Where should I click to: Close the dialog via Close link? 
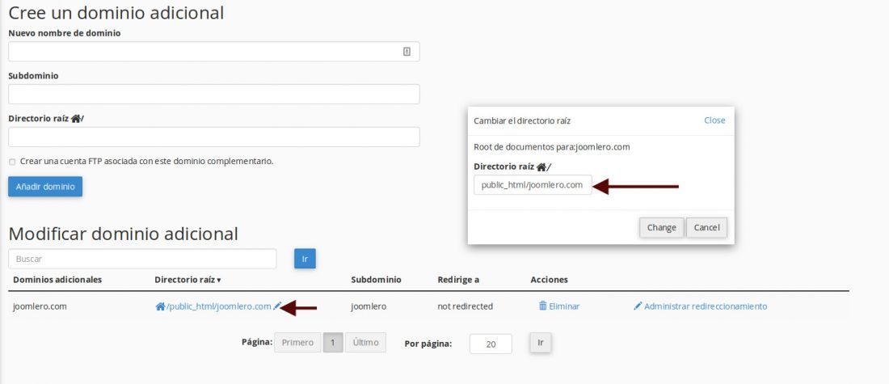click(714, 120)
